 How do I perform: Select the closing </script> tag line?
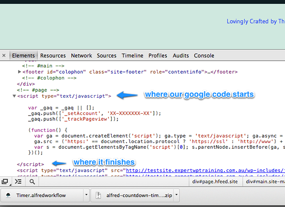(x=30, y=164)
